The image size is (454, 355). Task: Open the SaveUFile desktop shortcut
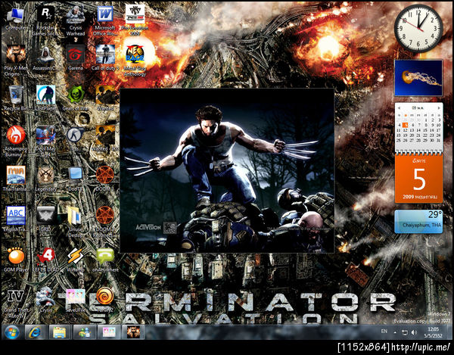click(75, 300)
